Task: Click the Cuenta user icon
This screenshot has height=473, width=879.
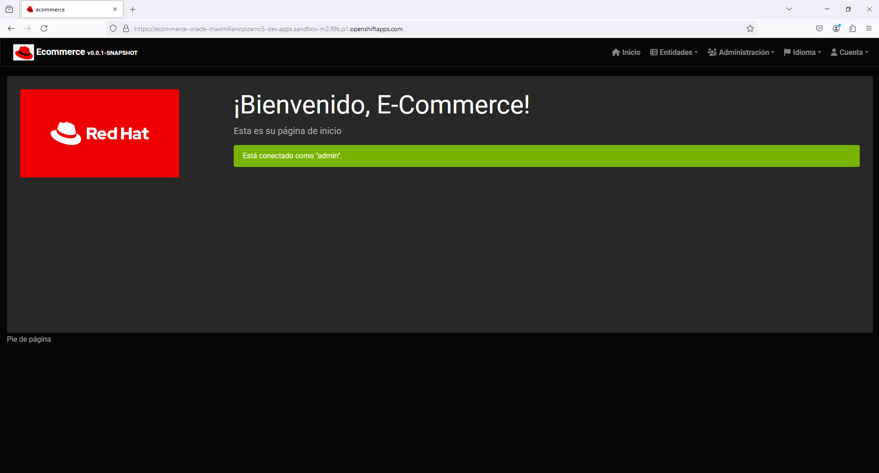Action: pos(834,52)
